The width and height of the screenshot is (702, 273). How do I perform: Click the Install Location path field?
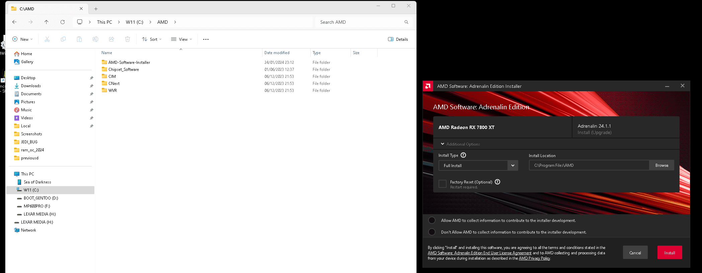(x=589, y=165)
